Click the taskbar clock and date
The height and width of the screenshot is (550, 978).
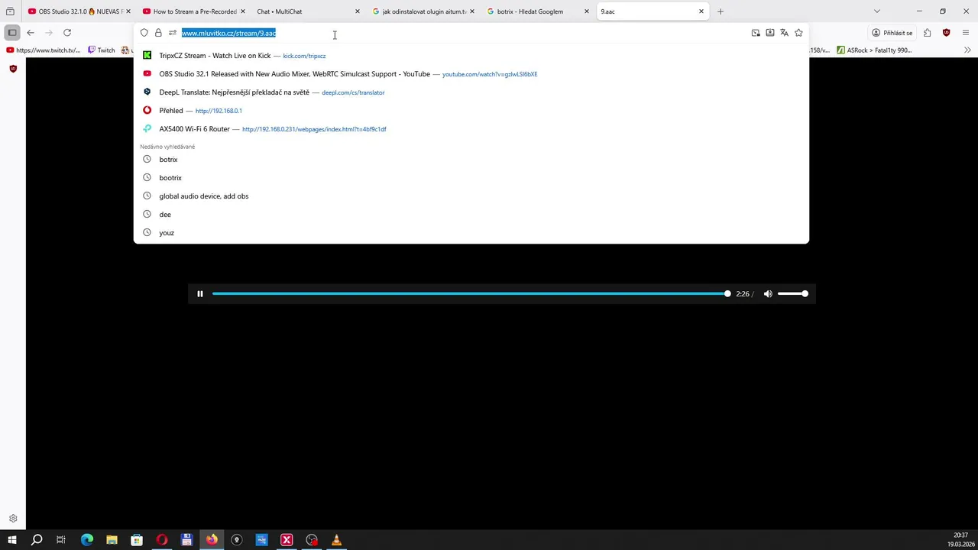tap(960, 540)
